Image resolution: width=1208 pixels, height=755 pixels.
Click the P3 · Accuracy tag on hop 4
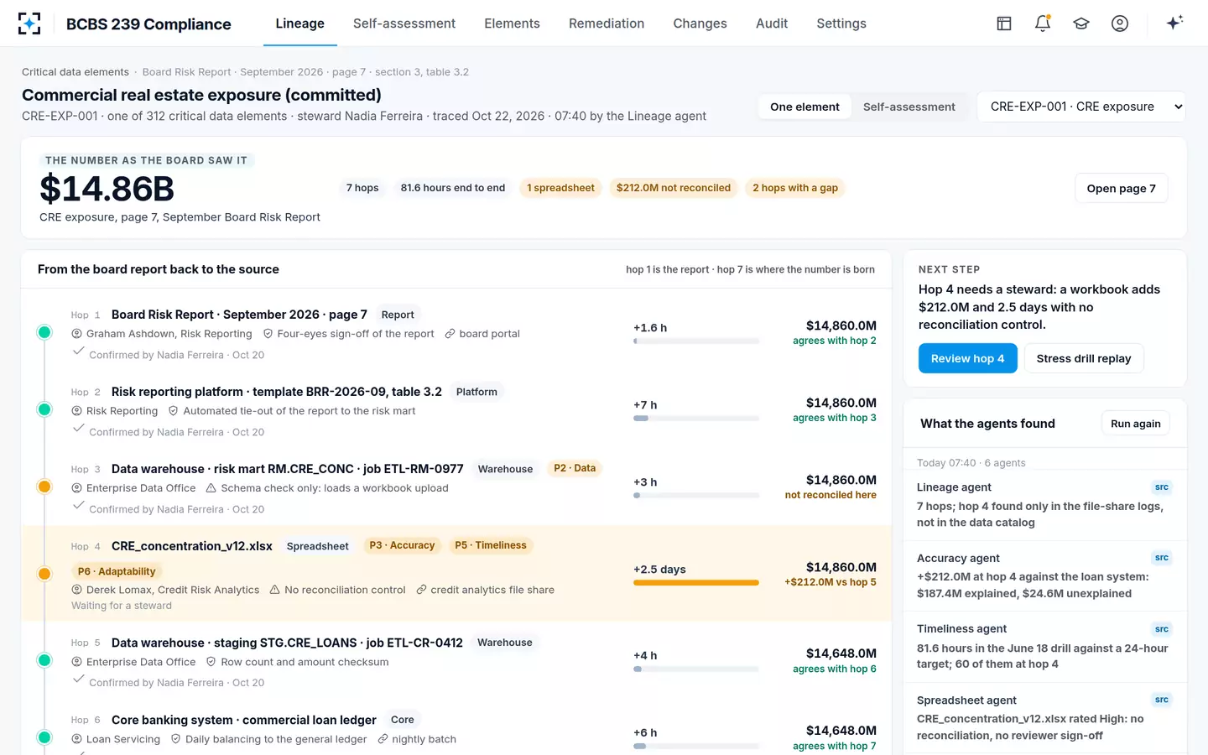pos(402,545)
